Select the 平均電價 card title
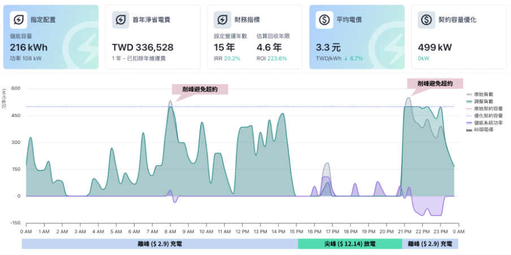This screenshot has height=255, width=511. point(349,20)
